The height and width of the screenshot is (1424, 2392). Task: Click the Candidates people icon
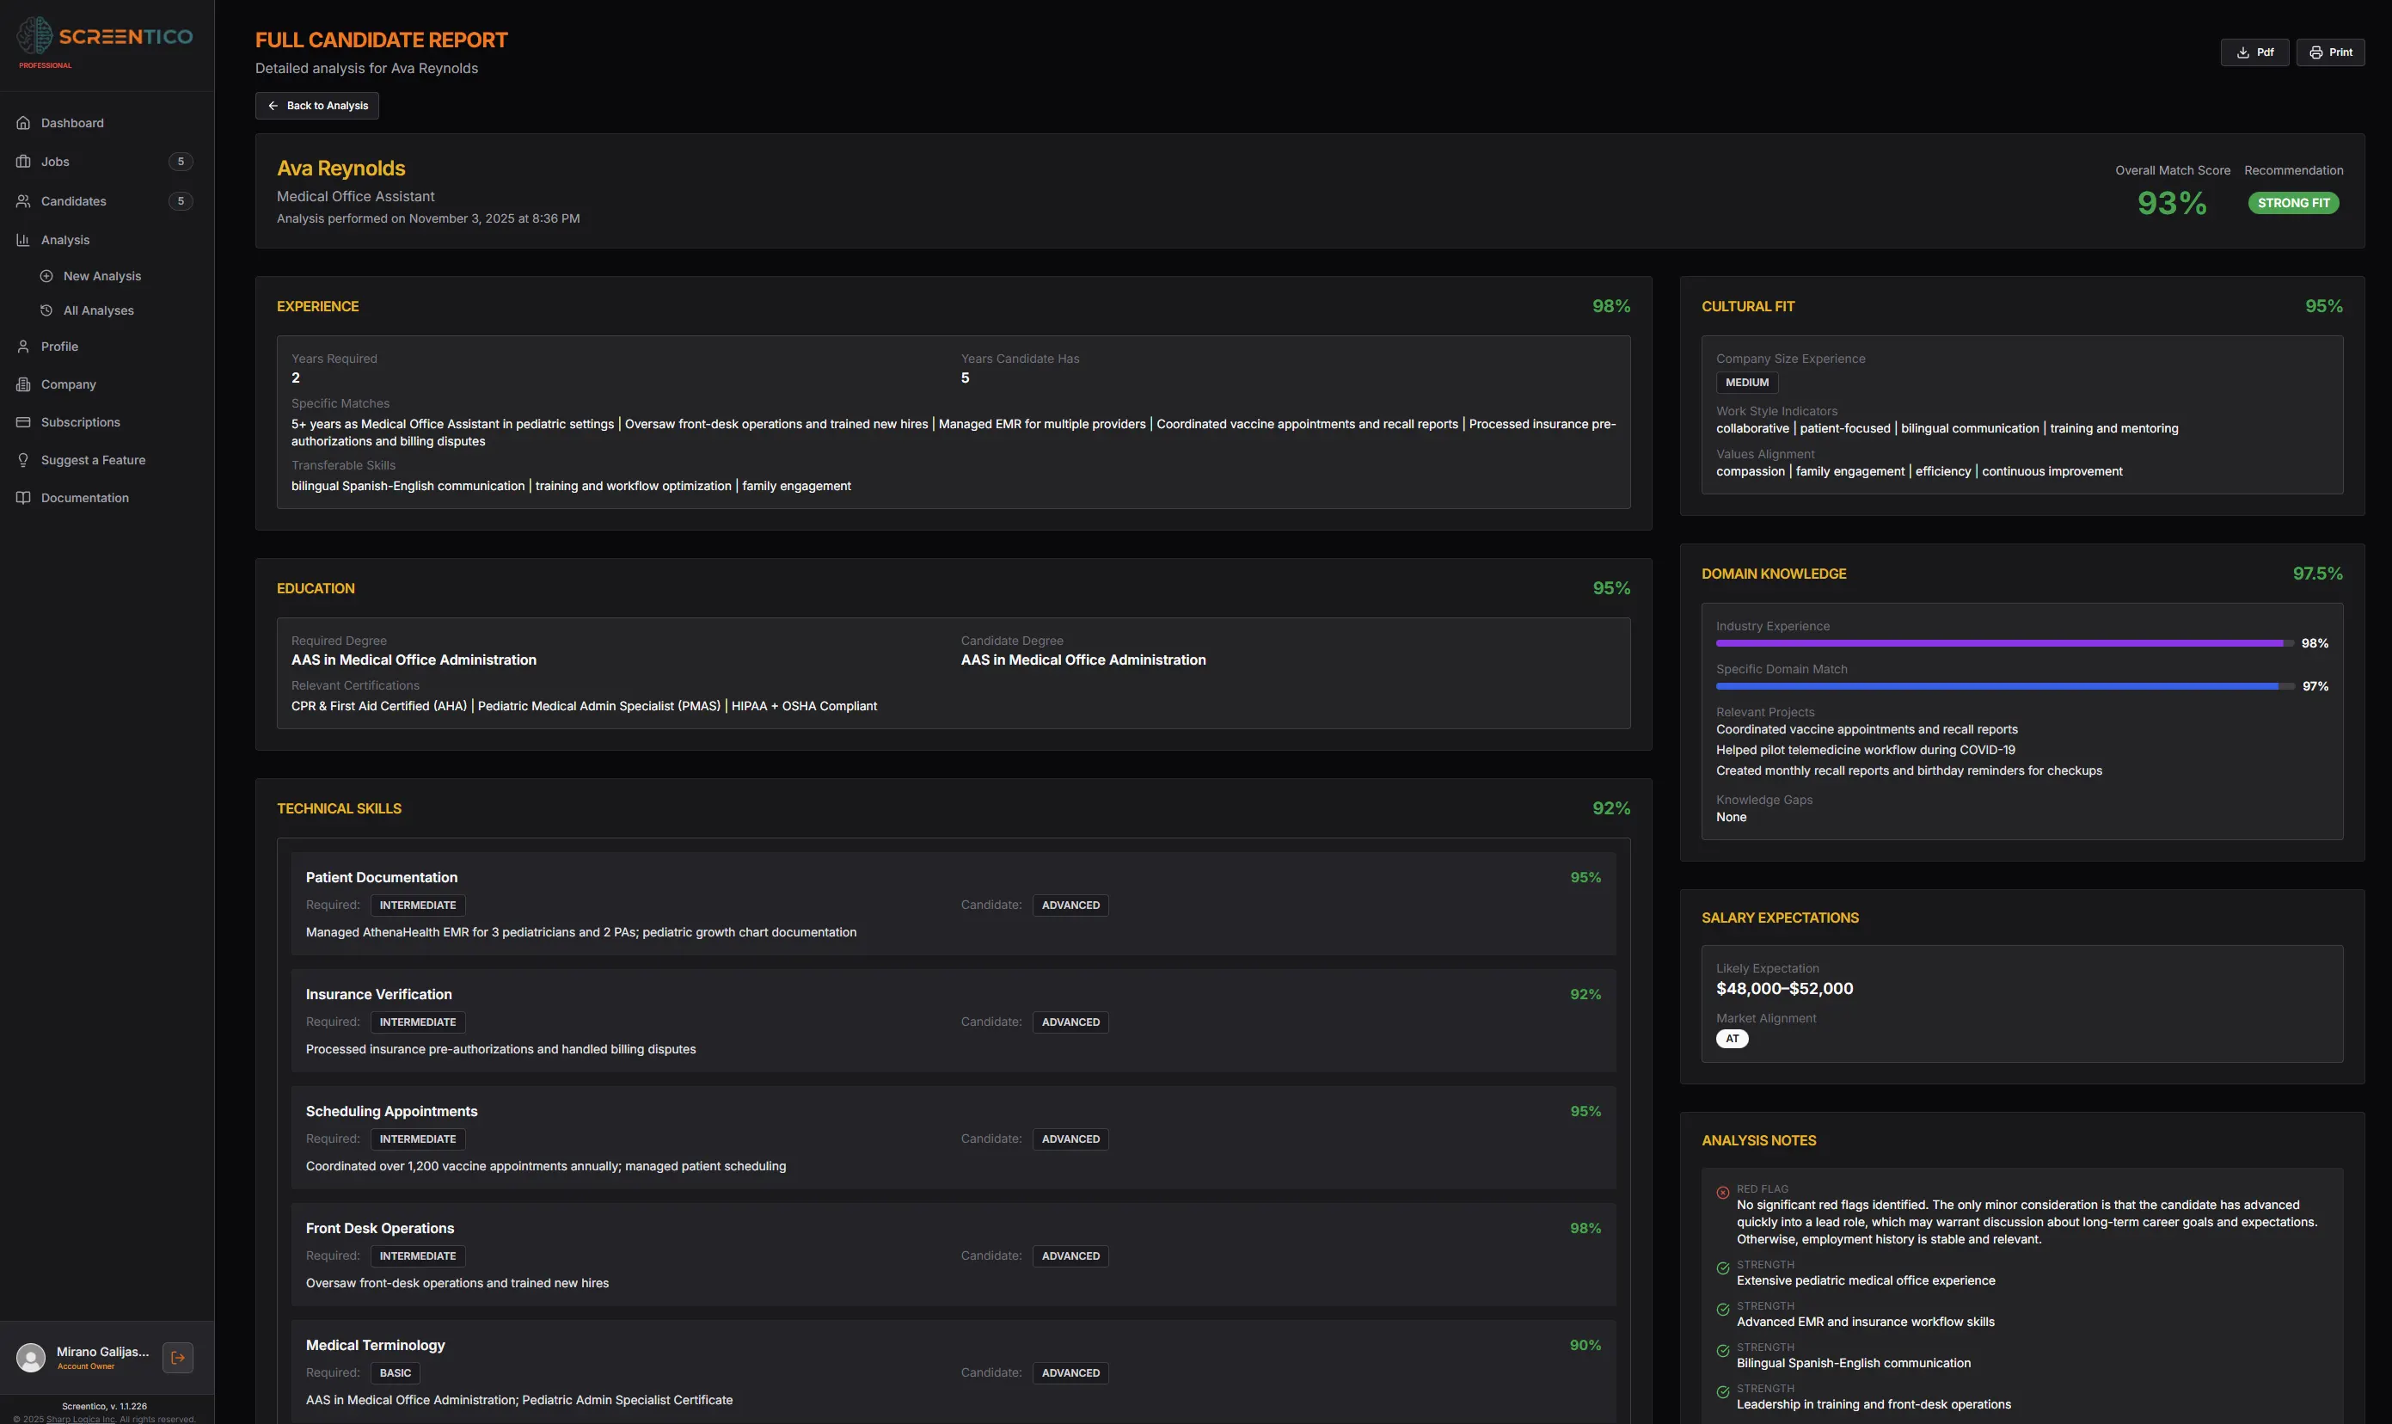(23, 200)
